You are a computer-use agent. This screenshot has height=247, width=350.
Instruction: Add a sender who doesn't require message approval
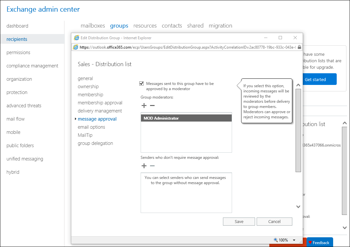click(144, 166)
